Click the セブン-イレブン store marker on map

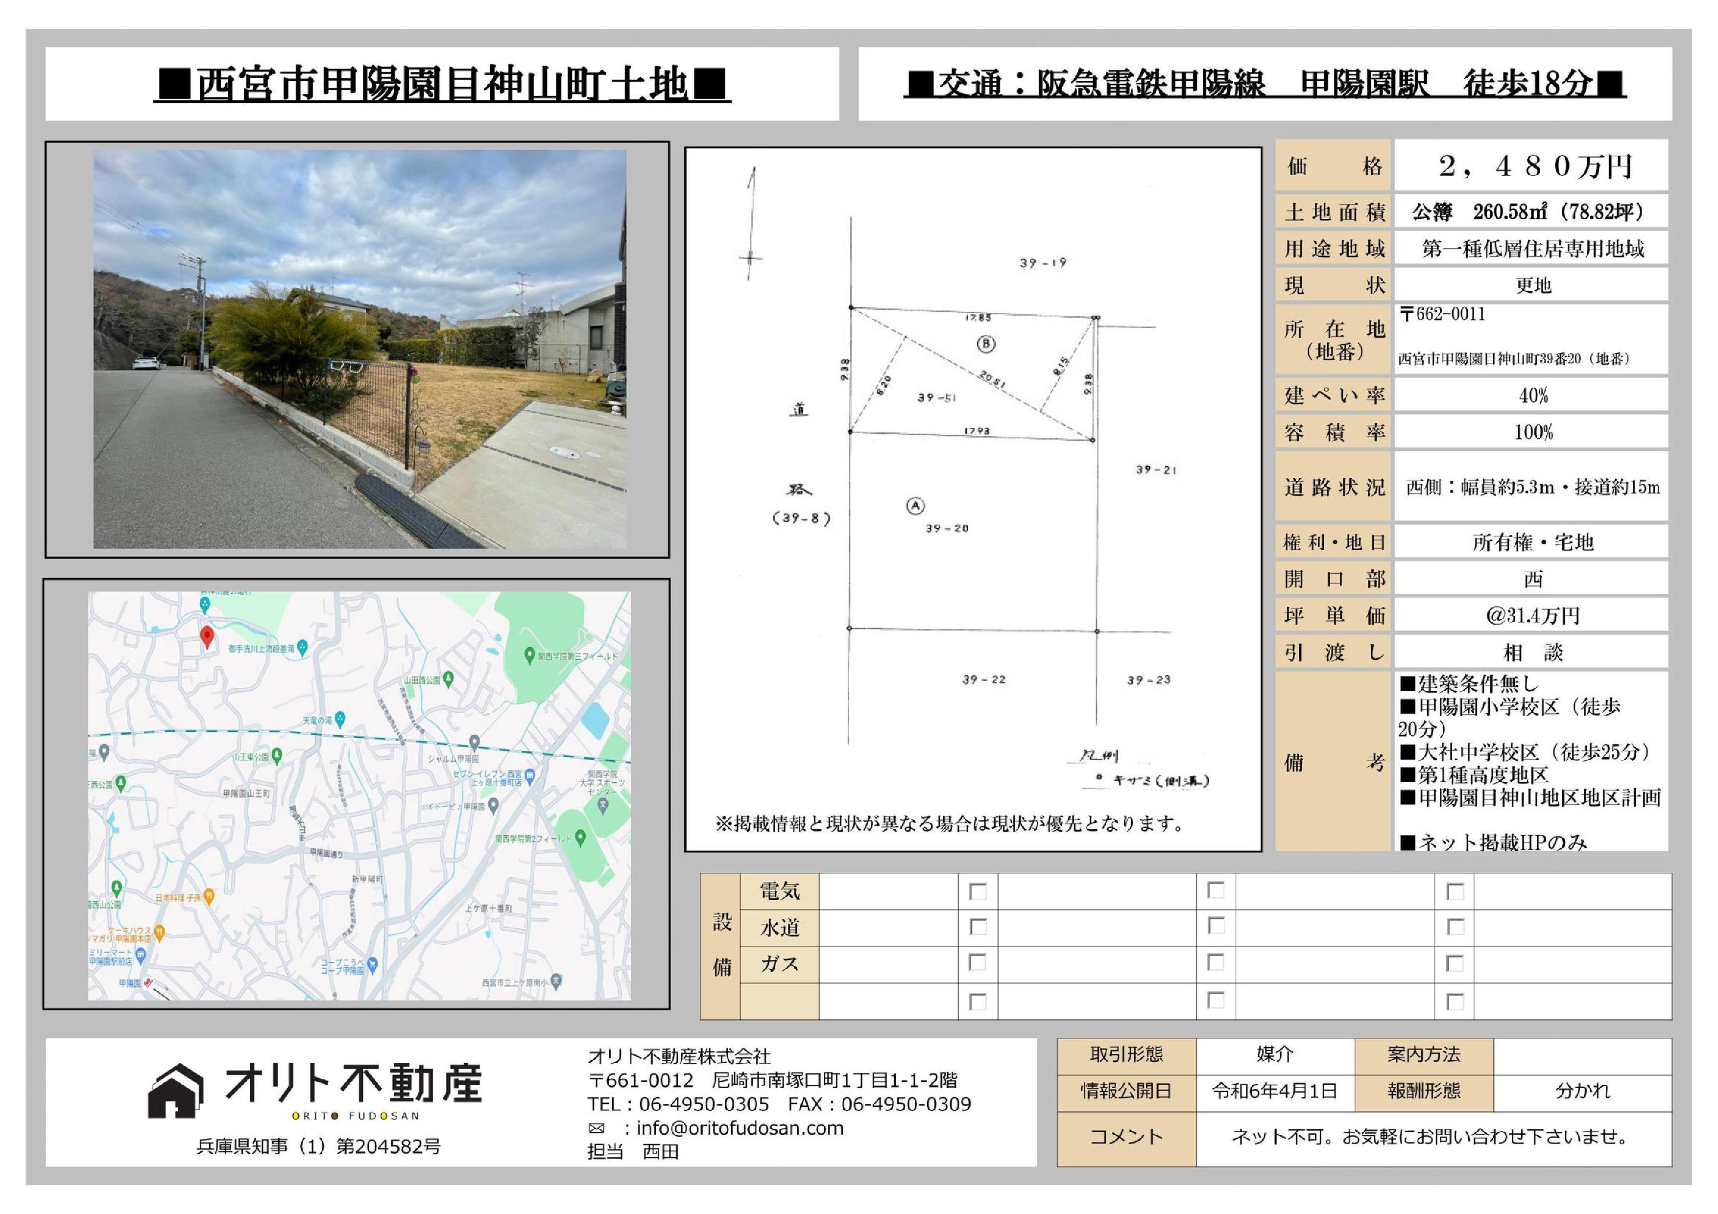tap(530, 776)
